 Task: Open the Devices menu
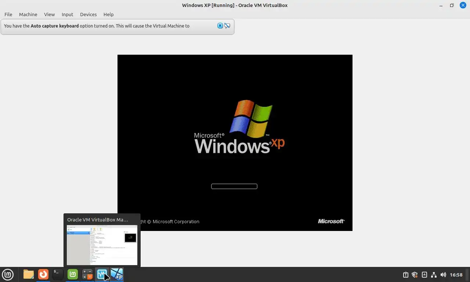click(88, 14)
